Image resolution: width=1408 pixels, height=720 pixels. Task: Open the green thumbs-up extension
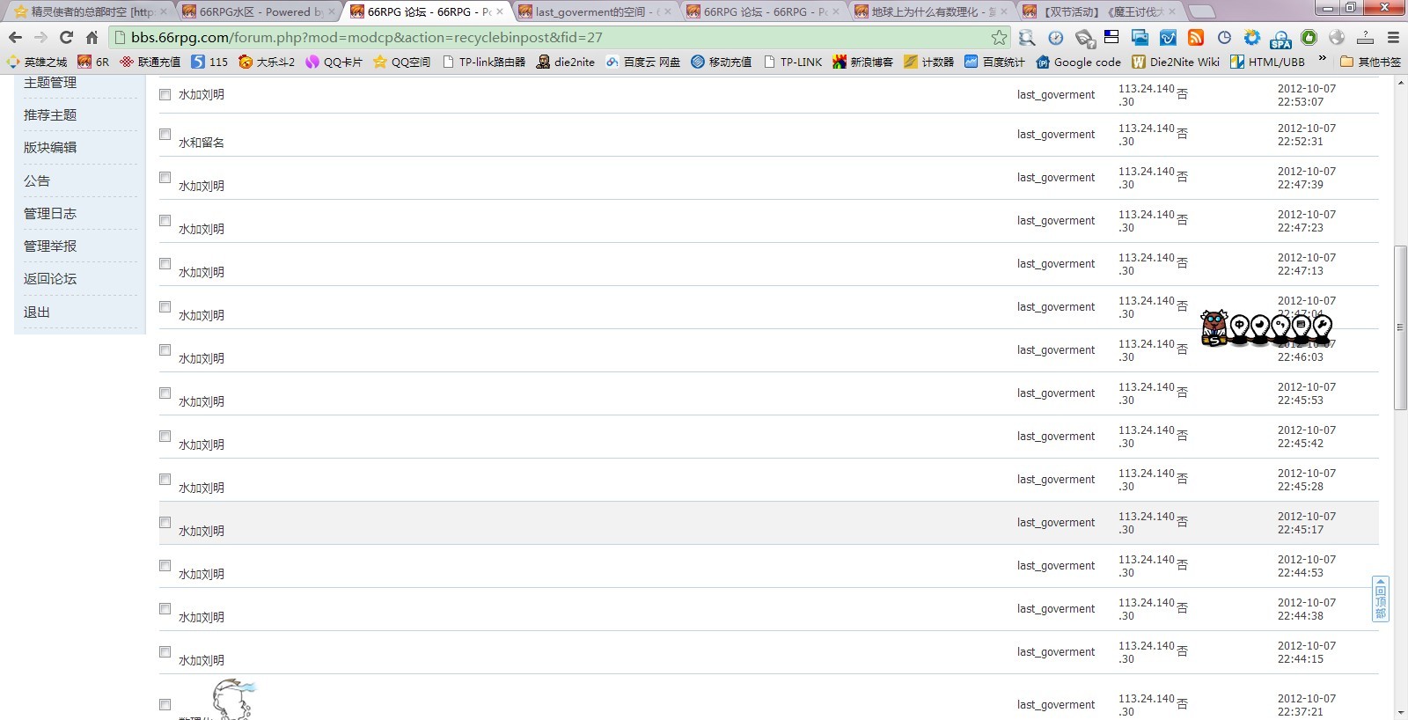(x=1309, y=37)
